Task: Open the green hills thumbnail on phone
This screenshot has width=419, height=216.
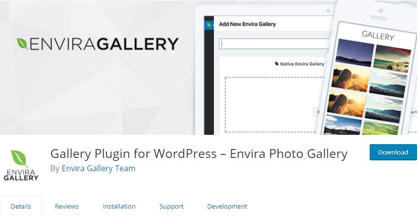Action: coord(380,127)
